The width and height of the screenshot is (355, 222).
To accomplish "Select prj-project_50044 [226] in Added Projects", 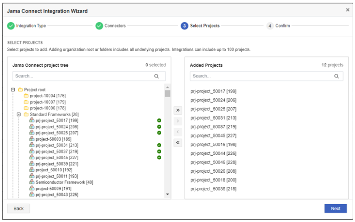I will (x=213, y=153).
